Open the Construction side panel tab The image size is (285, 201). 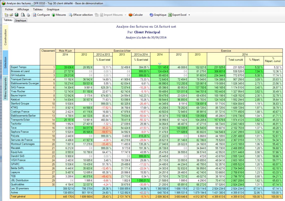coord(5,37)
